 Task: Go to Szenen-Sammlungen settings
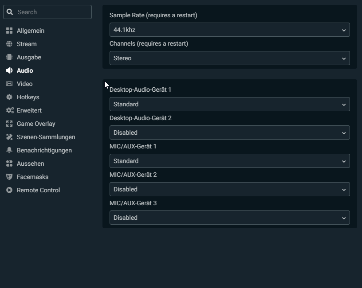(x=46, y=137)
